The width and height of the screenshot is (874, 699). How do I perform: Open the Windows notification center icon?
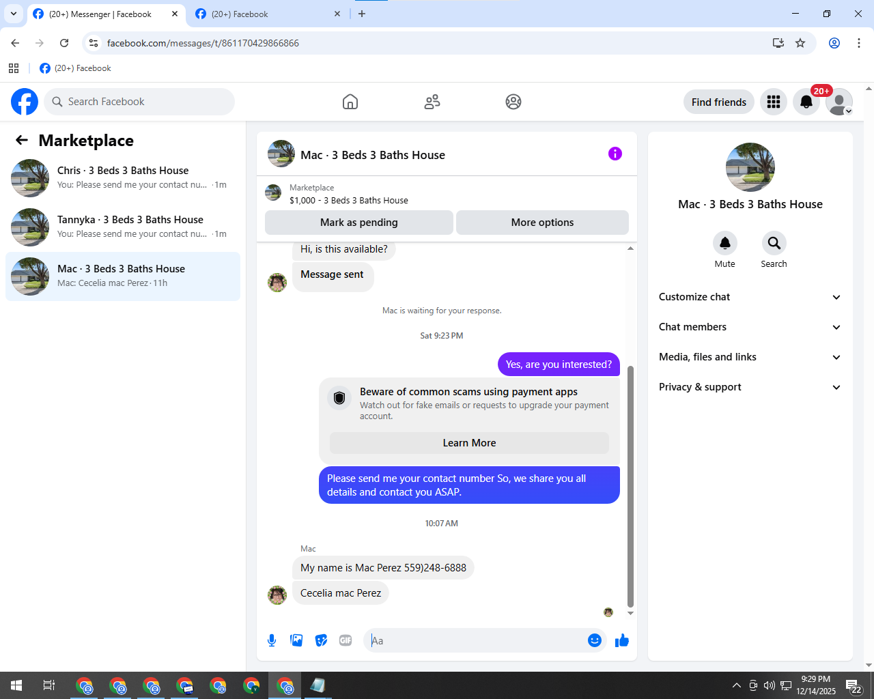[x=854, y=685]
